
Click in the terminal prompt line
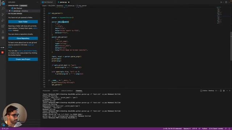[x=59, y=118]
